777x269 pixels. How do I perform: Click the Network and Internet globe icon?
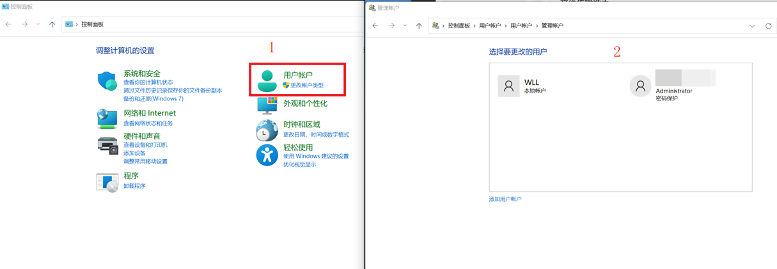[107, 118]
